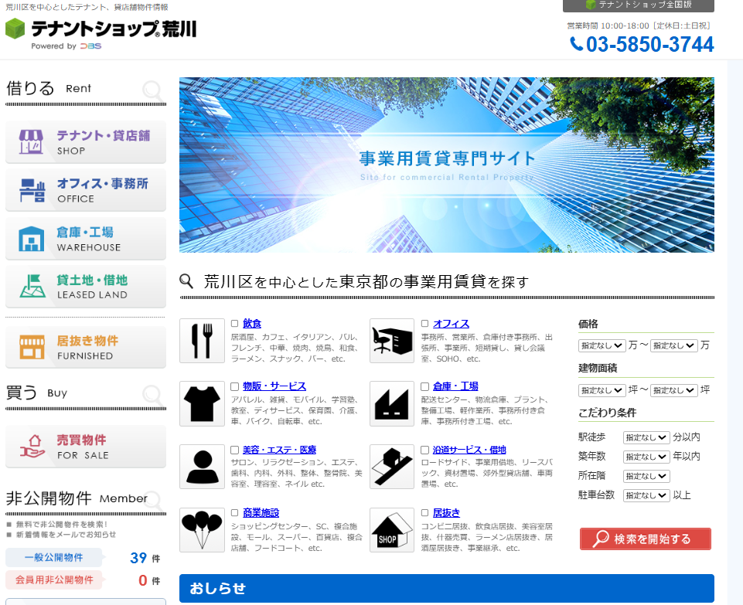Open テナント・貸店舗 SHOP sidebar menu
The image size is (743, 605).
pyautogui.click(x=86, y=142)
